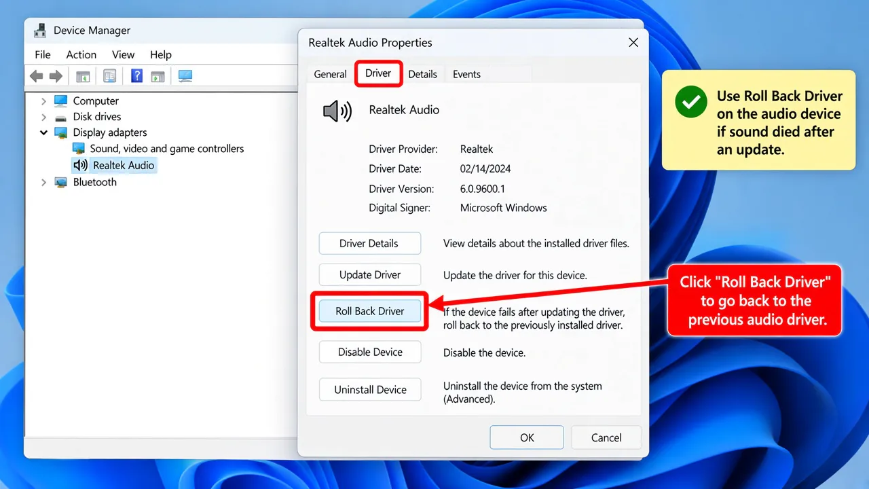Click the Disable Device button
Viewport: 869px width, 489px height.
[x=369, y=352]
